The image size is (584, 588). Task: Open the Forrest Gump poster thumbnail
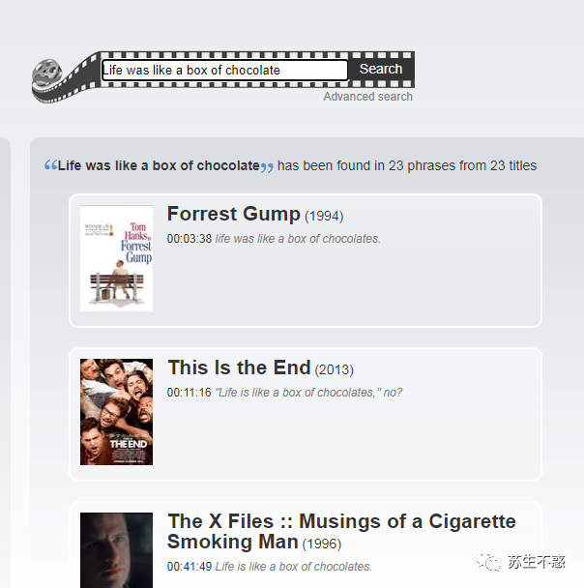[x=116, y=258]
